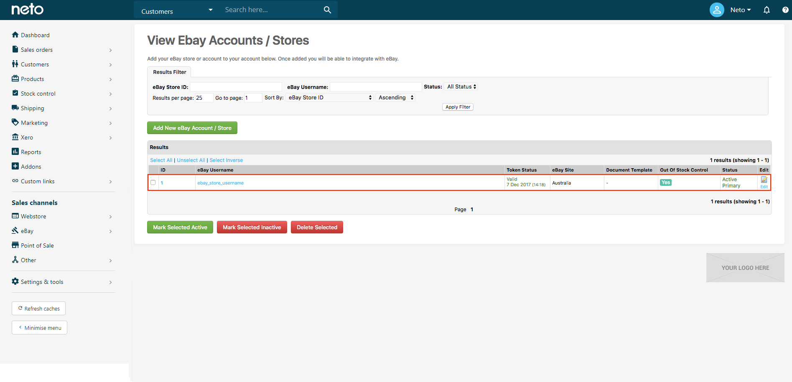The height and width of the screenshot is (382, 792).
Task: Click Mark Selected Active
Action: (180, 227)
